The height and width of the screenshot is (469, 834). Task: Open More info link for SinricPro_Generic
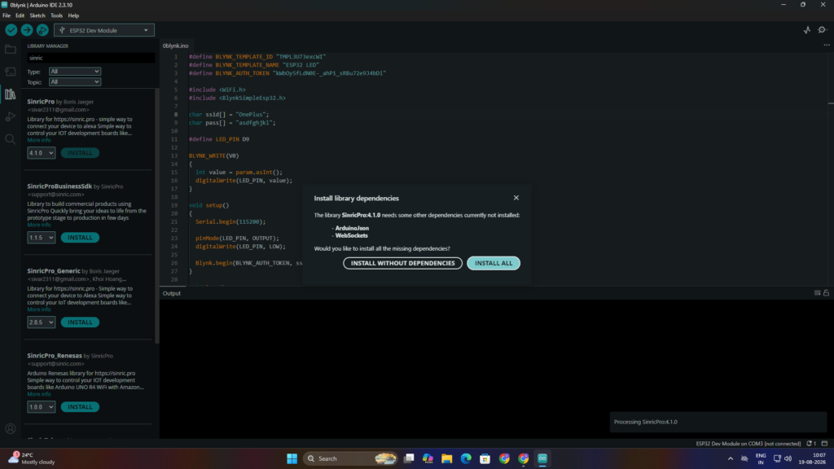tap(39, 309)
